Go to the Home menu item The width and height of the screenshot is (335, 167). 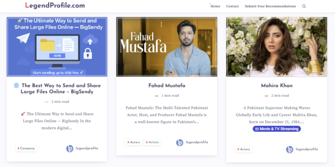point(215,6)
